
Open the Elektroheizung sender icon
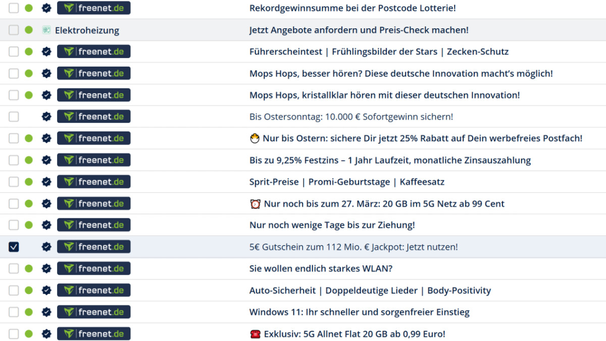point(46,29)
